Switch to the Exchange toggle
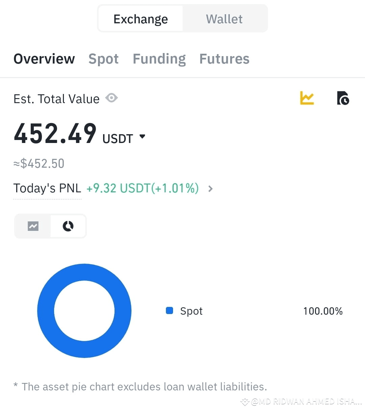This screenshot has width=365, height=409. (141, 19)
